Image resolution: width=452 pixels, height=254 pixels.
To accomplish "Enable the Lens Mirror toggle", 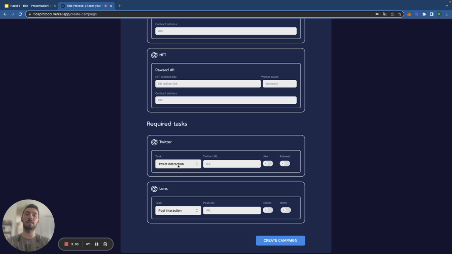I will pyautogui.click(x=286, y=210).
